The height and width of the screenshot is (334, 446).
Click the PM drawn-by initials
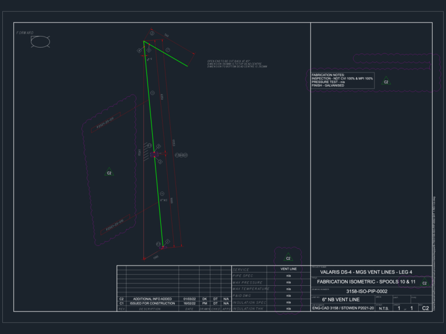click(x=204, y=303)
